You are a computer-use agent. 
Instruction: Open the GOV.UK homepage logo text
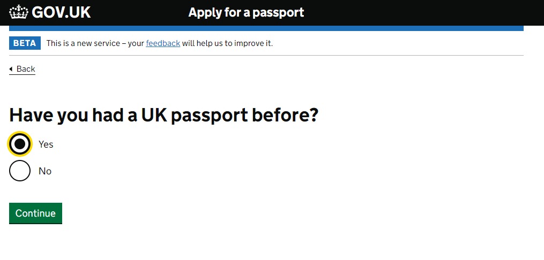tap(61, 12)
